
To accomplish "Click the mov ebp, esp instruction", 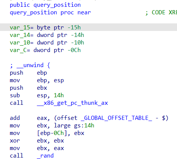I will (37, 80).
